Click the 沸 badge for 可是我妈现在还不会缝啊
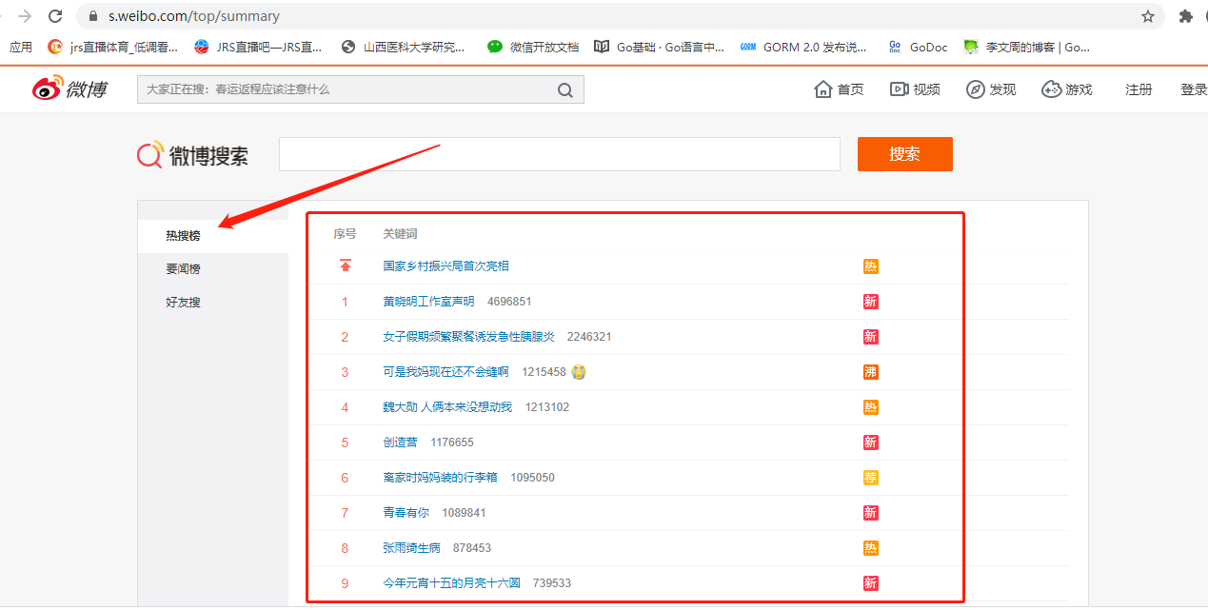 [x=871, y=372]
